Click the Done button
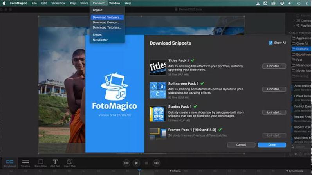312x175 pixels. pos(272,145)
